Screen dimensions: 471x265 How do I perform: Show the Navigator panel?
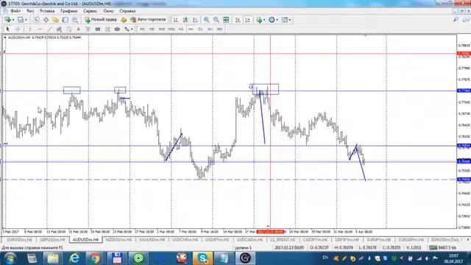55,20
